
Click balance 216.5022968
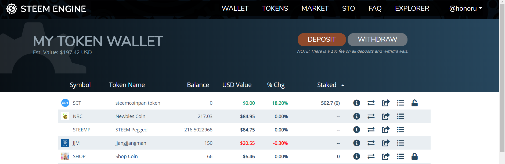coord(198,130)
